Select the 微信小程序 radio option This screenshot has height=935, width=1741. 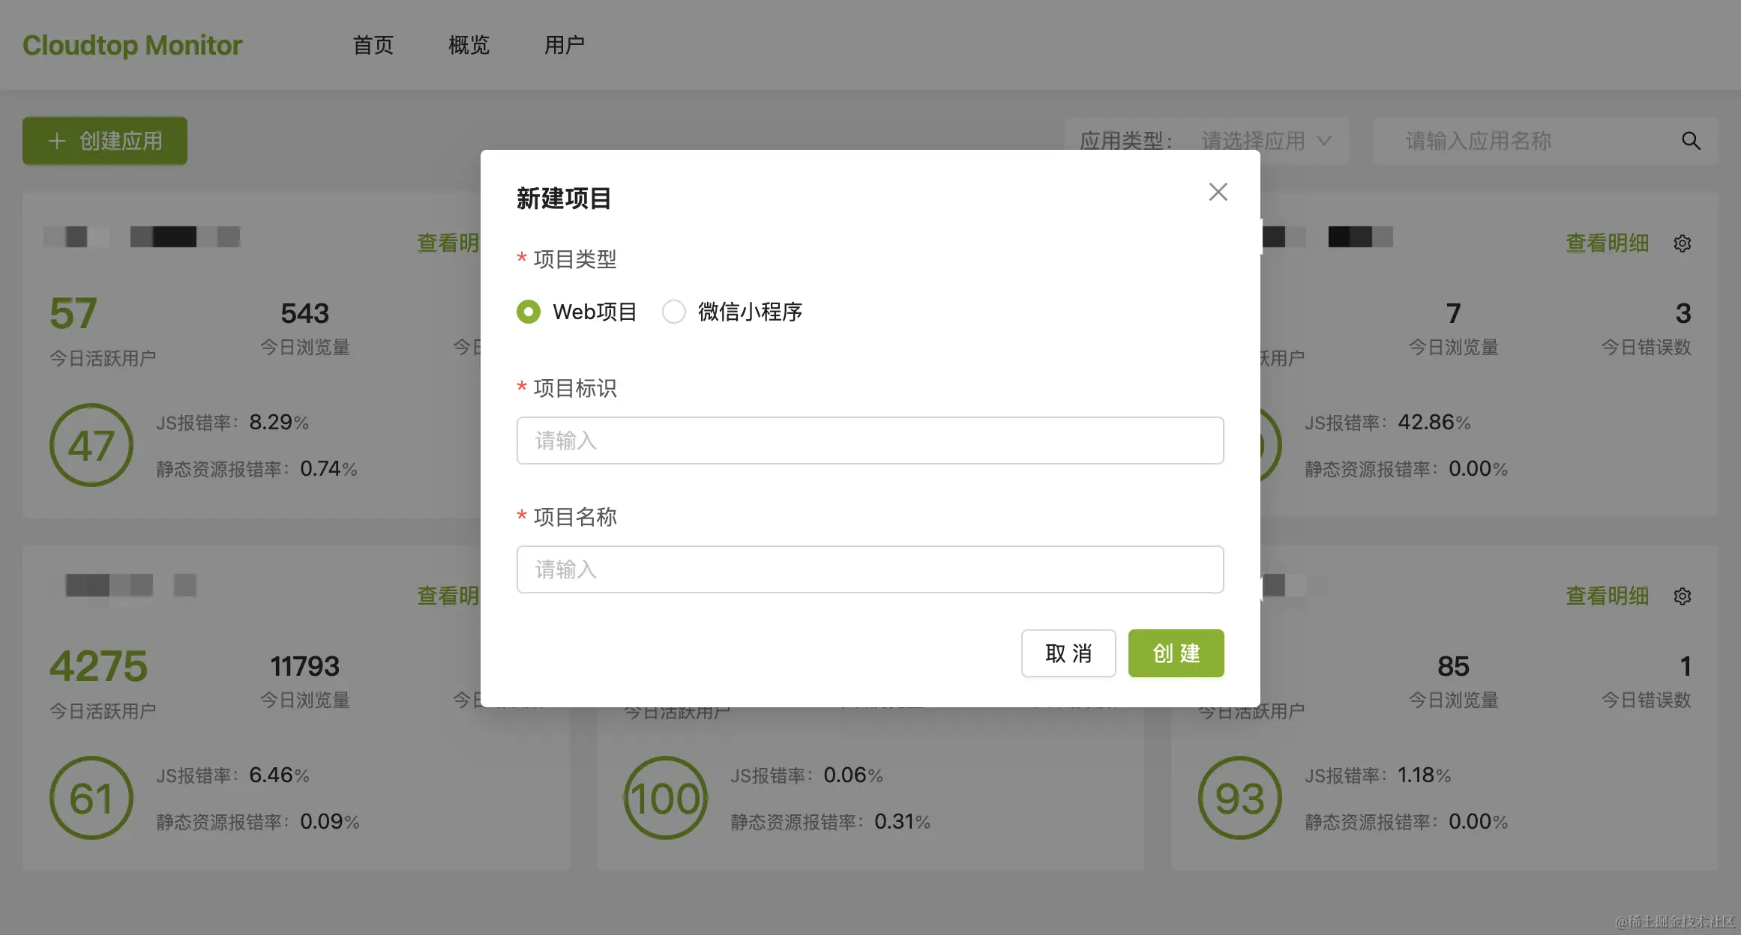pos(674,312)
